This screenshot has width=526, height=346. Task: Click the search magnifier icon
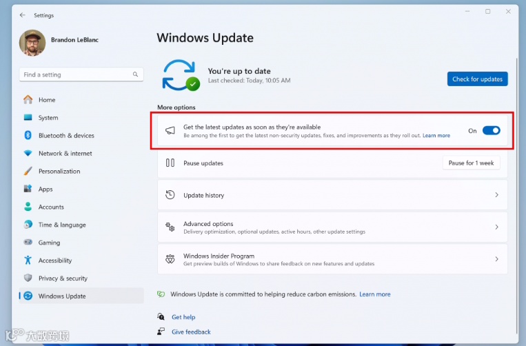click(135, 74)
